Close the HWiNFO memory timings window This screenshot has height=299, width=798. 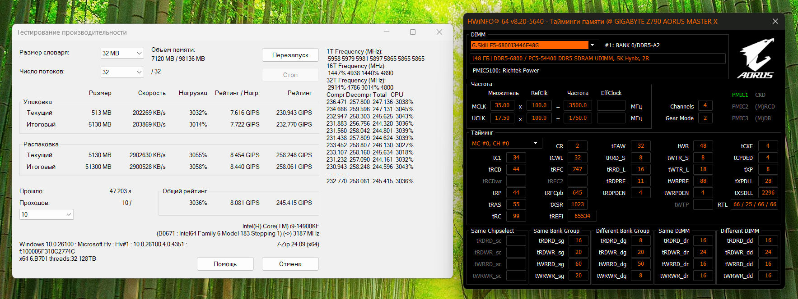[775, 21]
